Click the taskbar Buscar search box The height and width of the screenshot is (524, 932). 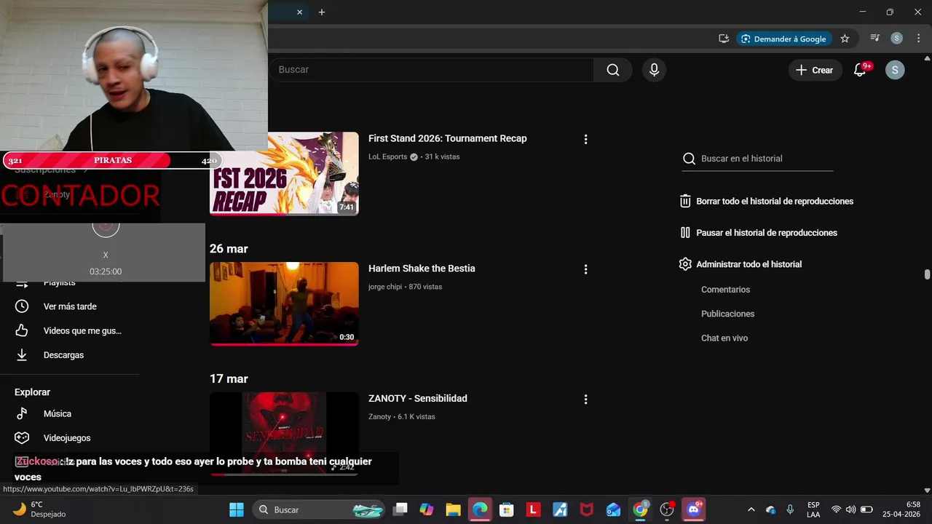[x=320, y=509]
